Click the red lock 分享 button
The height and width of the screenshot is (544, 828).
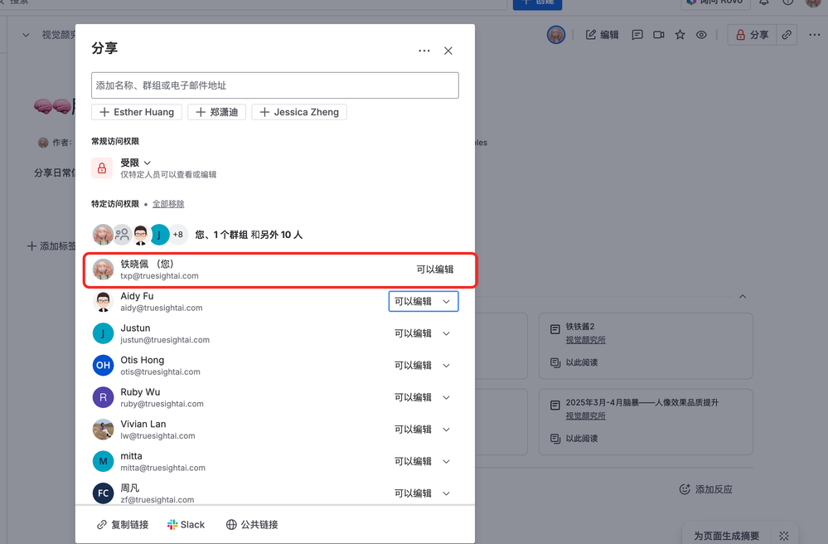coord(751,34)
